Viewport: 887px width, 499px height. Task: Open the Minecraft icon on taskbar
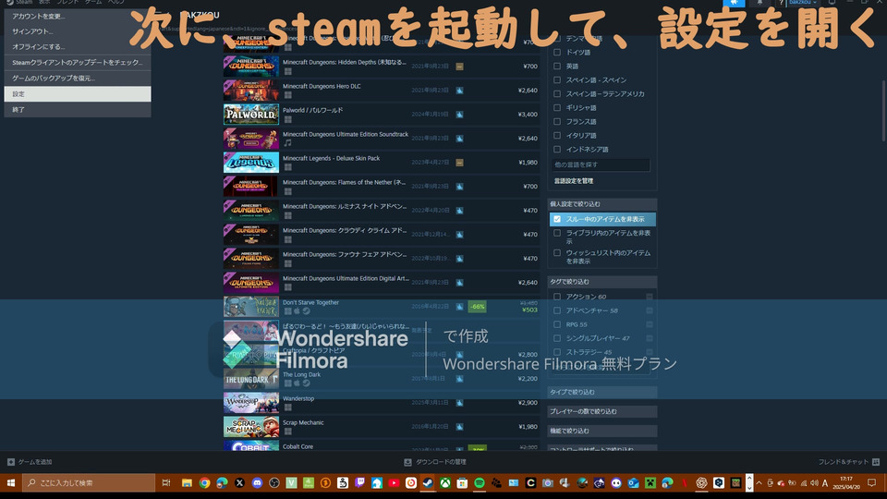tap(650, 482)
